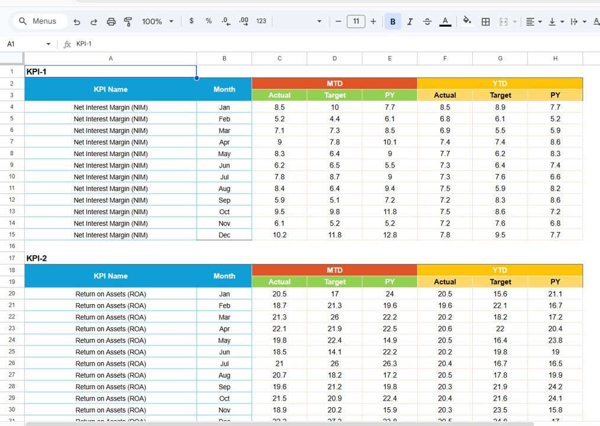Image resolution: width=600 pixels, height=426 pixels.
Task: Toggle Strikethrough formatting
Action: coord(427,21)
